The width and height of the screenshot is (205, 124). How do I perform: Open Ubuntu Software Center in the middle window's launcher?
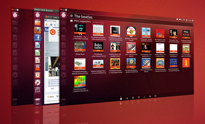tap(38, 68)
